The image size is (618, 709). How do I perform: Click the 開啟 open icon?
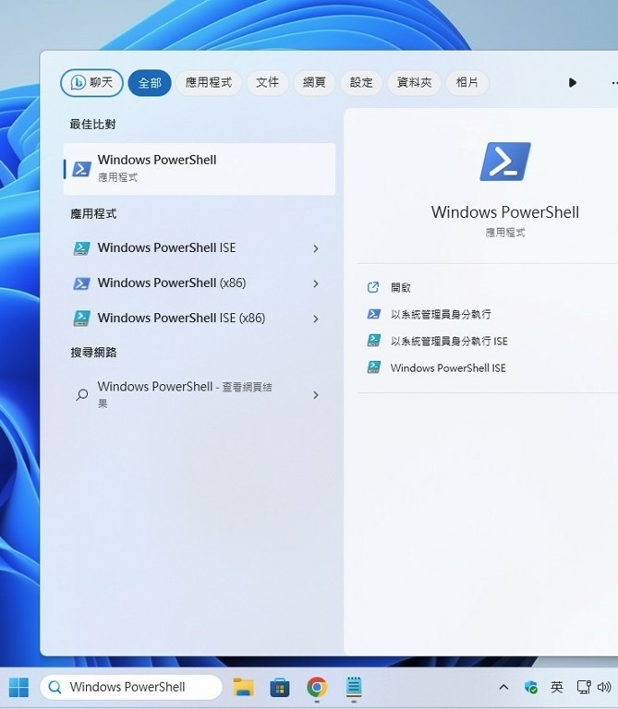[373, 287]
